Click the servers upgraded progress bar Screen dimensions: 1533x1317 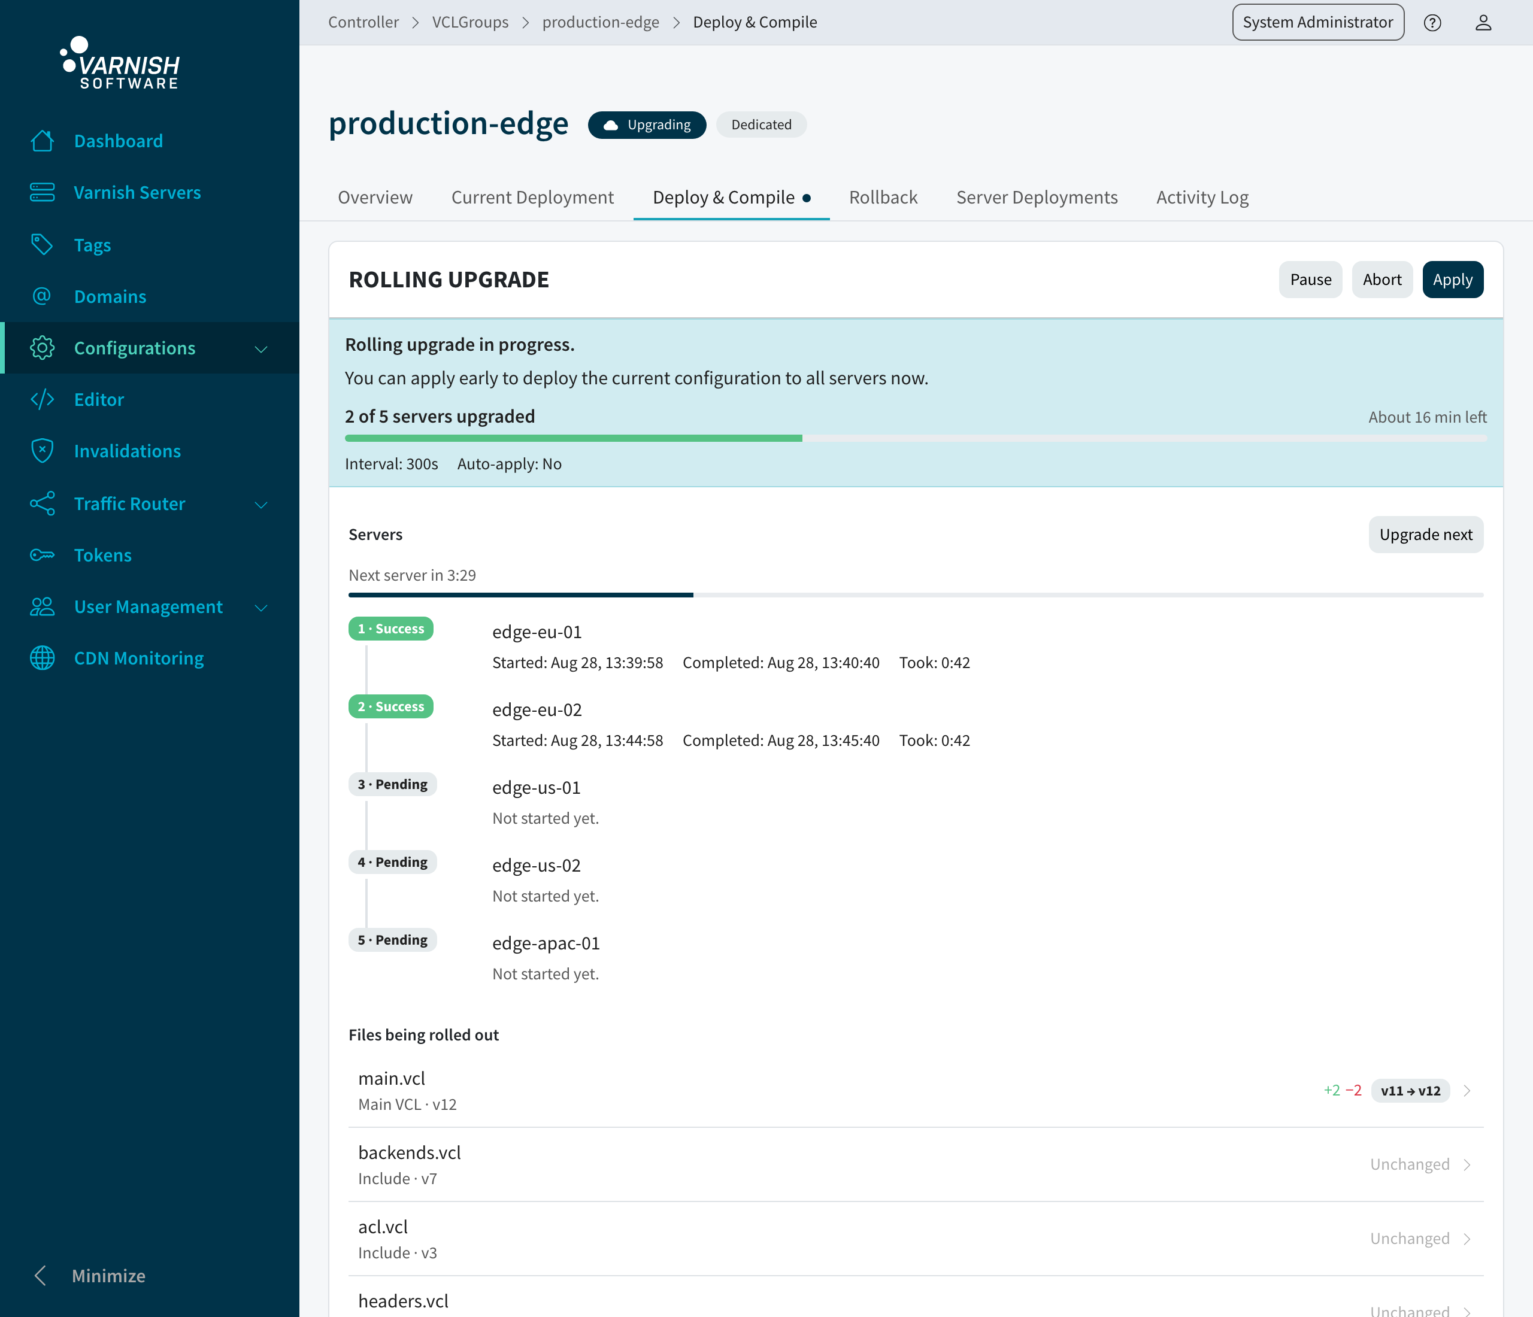[x=916, y=439]
